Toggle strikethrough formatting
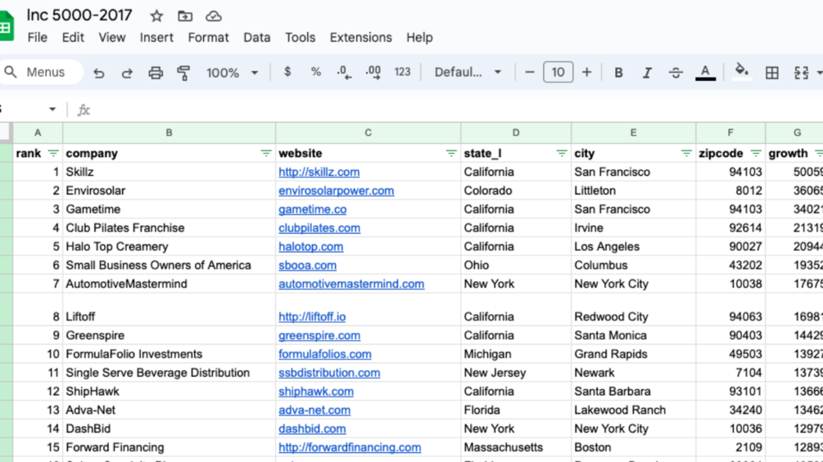This screenshot has height=462, width=823. [676, 73]
